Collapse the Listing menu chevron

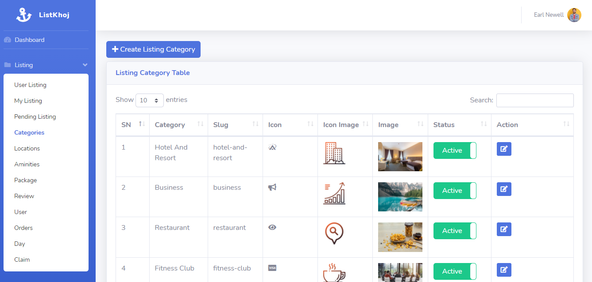(x=85, y=64)
